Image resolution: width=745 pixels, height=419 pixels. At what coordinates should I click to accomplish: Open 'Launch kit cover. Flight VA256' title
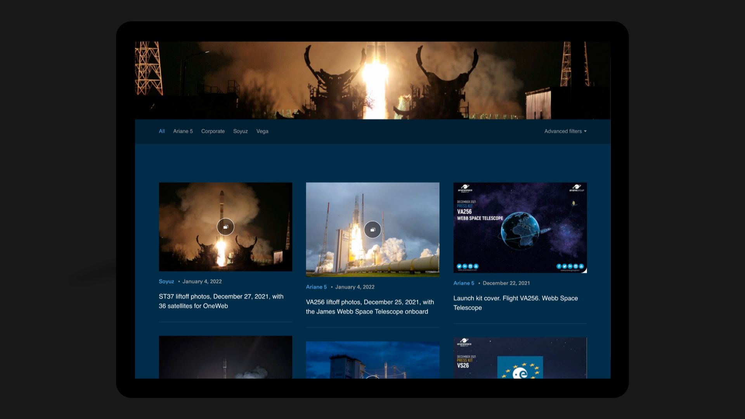[516, 303]
